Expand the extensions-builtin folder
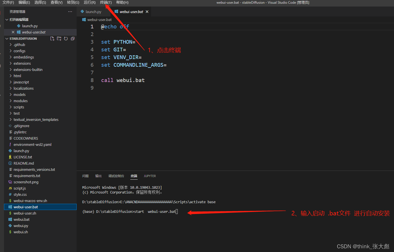This screenshot has height=252, width=394. 40,70
